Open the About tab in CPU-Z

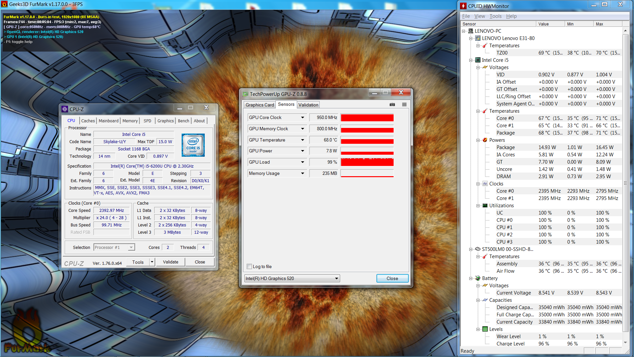click(199, 121)
